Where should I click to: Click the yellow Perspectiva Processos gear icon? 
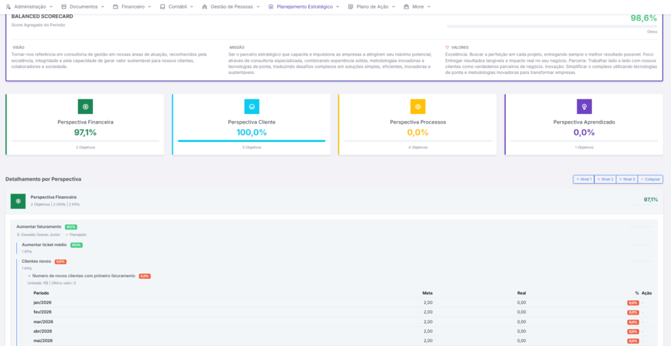pos(417,107)
